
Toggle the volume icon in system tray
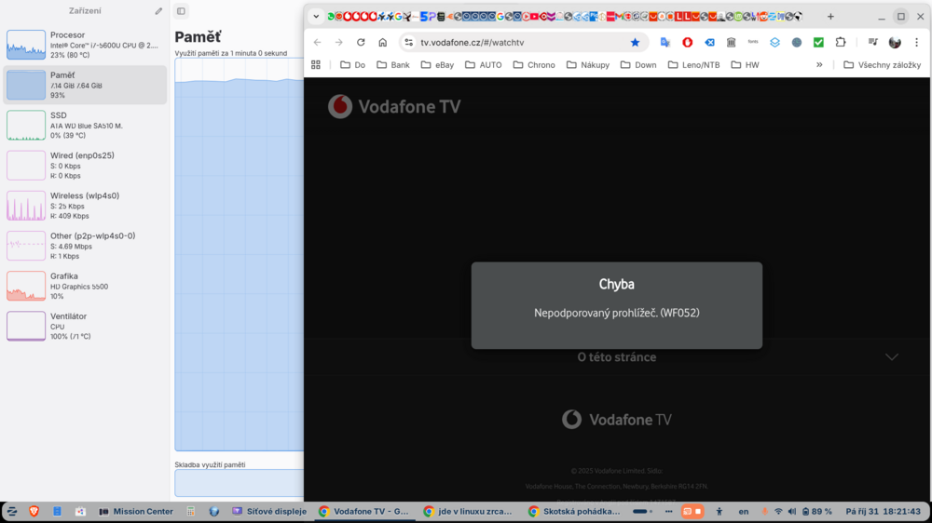pos(792,511)
